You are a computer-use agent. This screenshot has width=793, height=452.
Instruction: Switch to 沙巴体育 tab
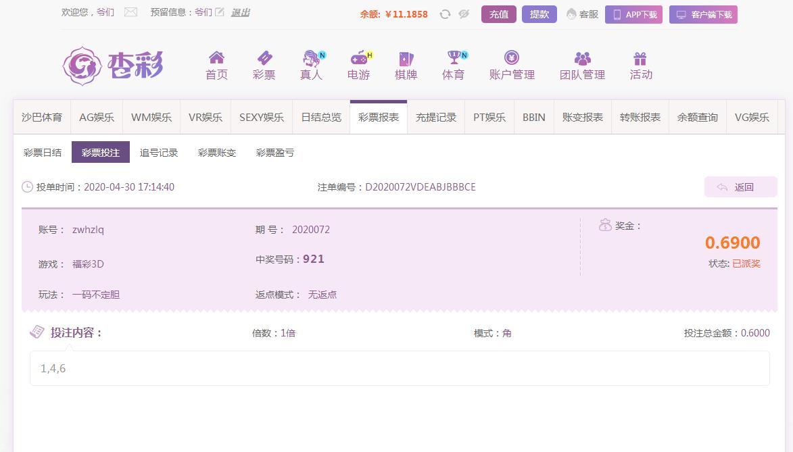pyautogui.click(x=42, y=118)
